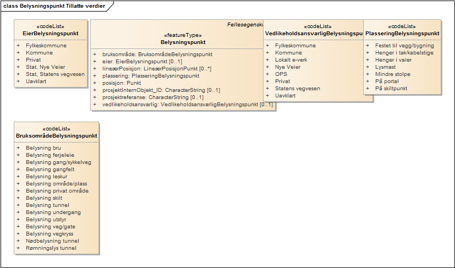Select Belysning gang/sykkelveg code value

tap(58, 162)
